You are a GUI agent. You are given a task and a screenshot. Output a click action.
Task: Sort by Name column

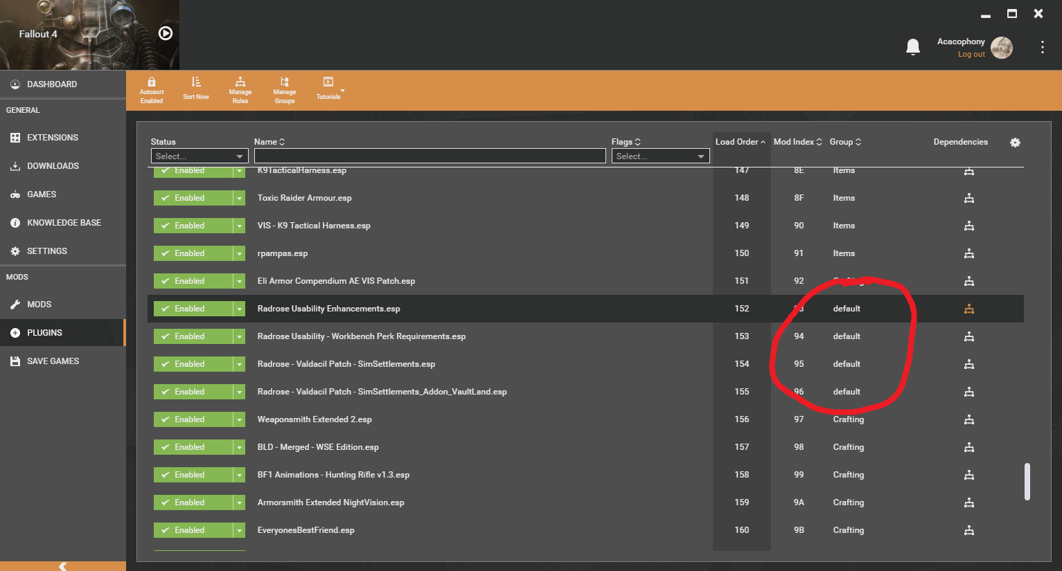tap(269, 142)
